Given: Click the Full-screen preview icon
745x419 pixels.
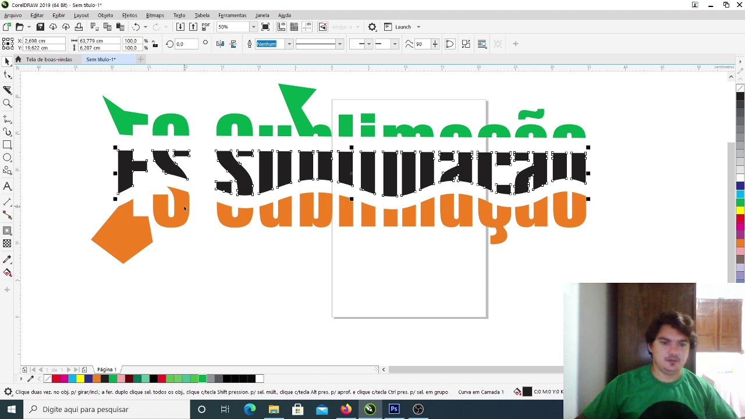Looking at the screenshot, I should coord(265,27).
